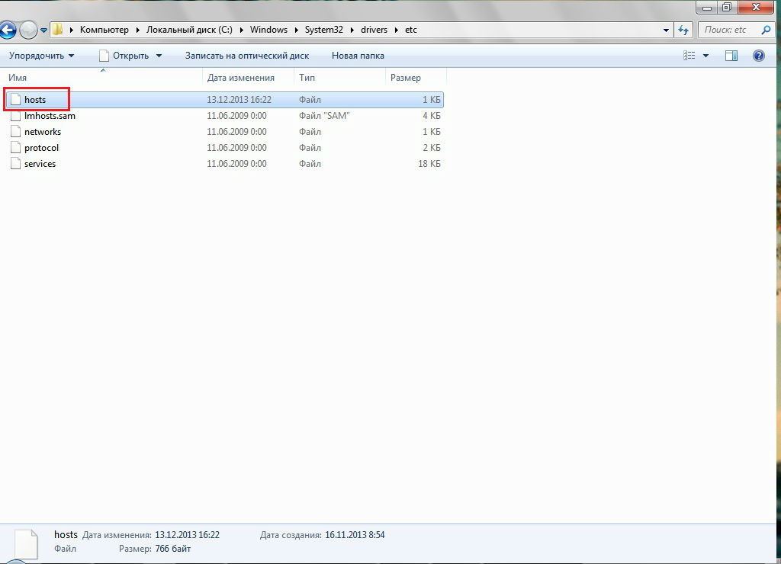Restore down the Explorer window

tap(727, 8)
